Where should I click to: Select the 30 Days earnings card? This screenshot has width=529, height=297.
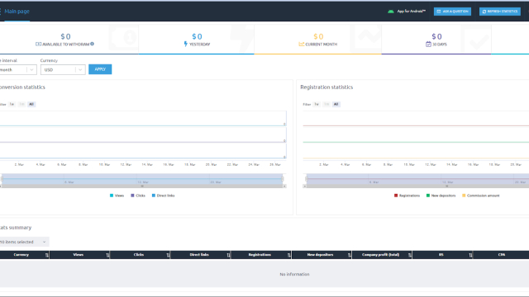tap(436, 39)
